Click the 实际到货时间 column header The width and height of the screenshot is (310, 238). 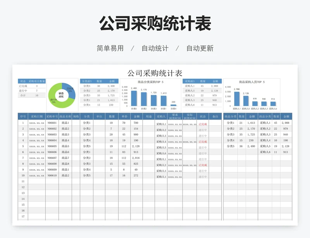189,116
